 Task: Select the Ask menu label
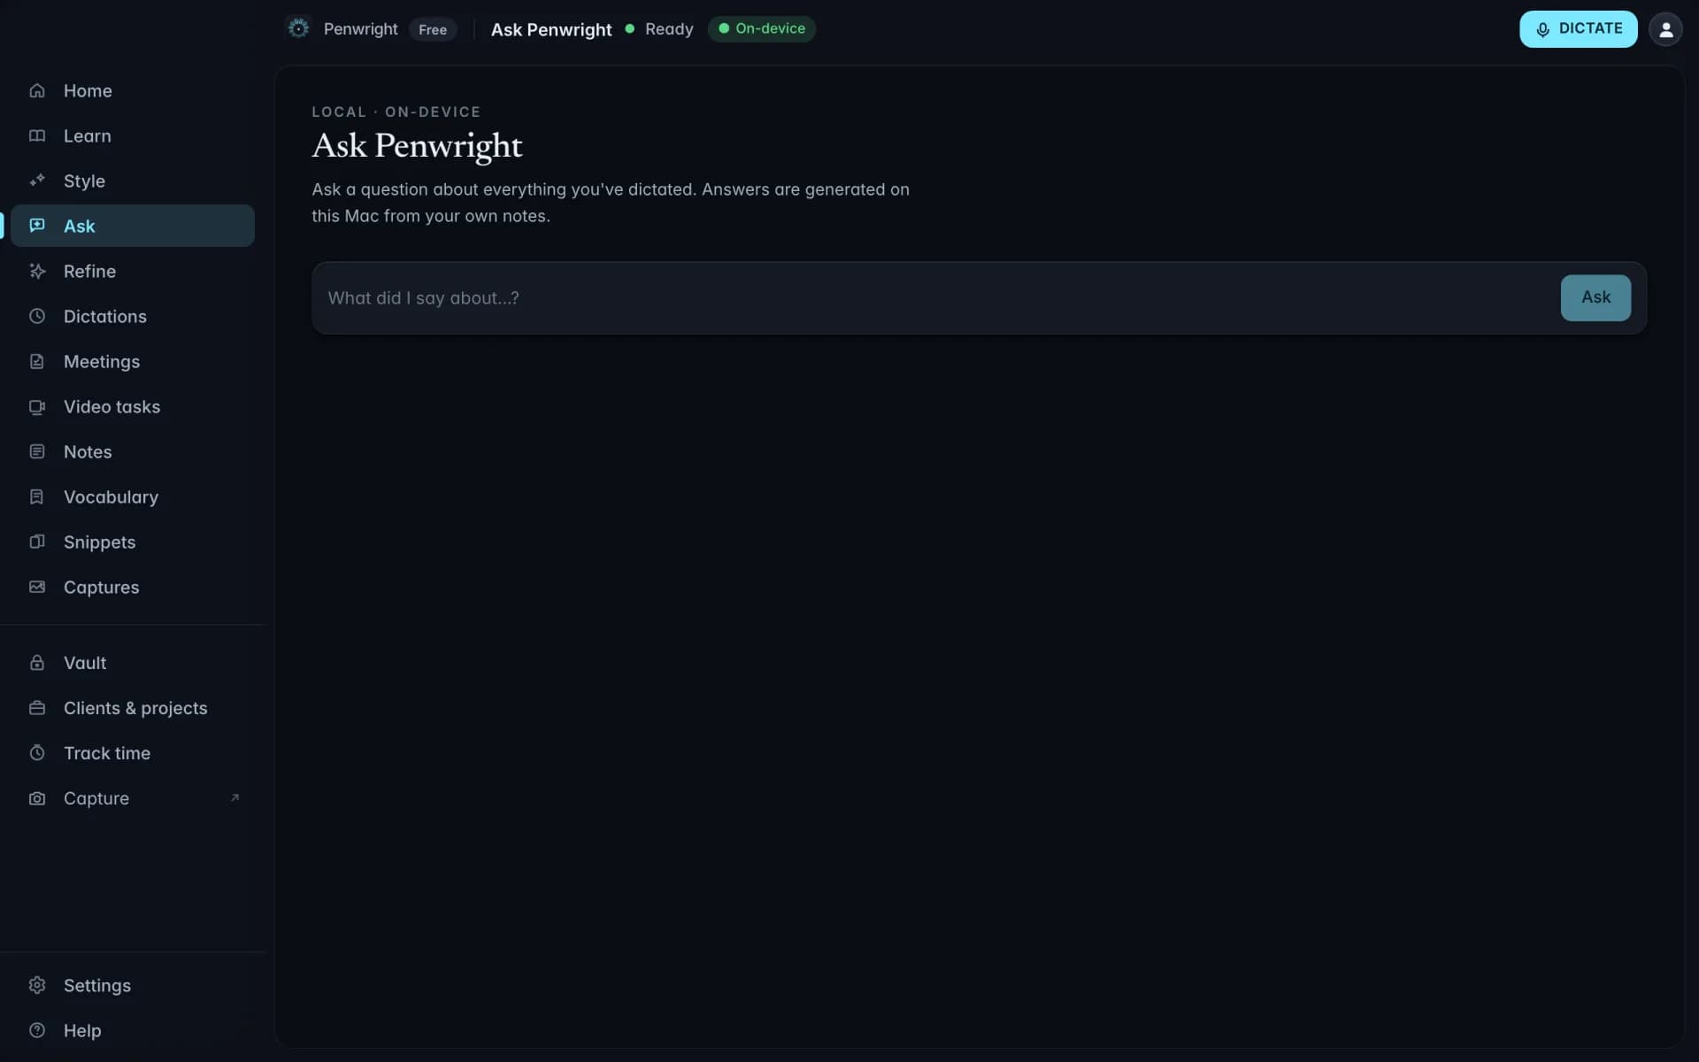(80, 226)
